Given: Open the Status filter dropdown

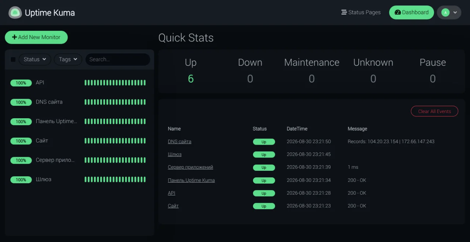Looking at the screenshot, I should [35, 59].
